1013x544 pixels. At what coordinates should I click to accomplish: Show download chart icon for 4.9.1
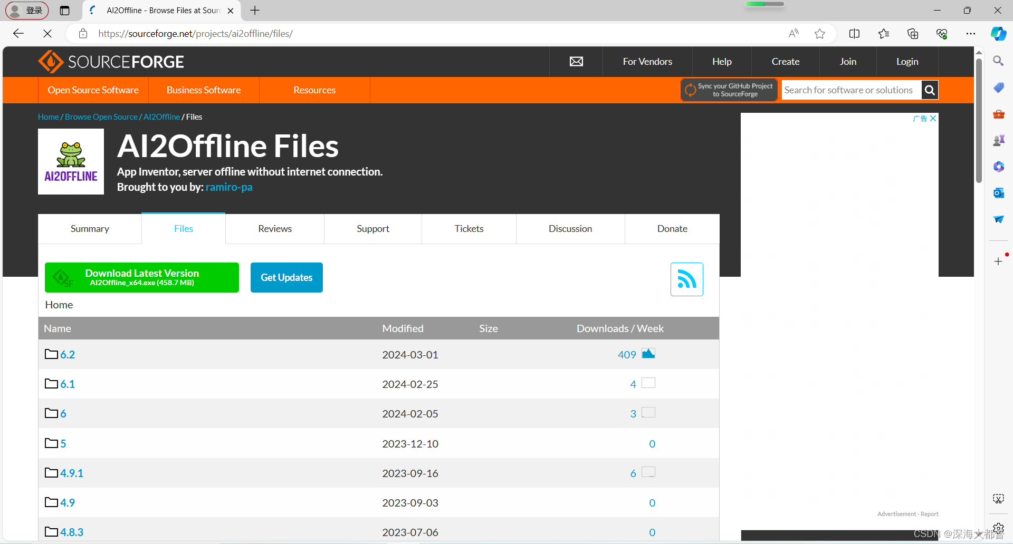[x=648, y=472]
